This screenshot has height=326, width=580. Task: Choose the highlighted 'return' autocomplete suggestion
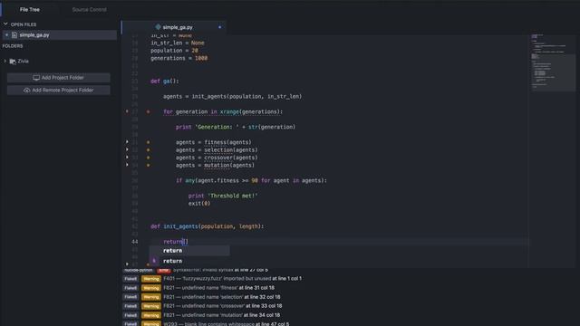point(189,251)
